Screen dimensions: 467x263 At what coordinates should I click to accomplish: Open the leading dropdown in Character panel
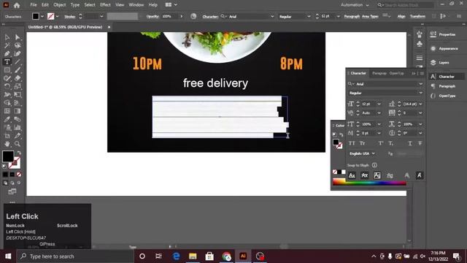click(420, 104)
